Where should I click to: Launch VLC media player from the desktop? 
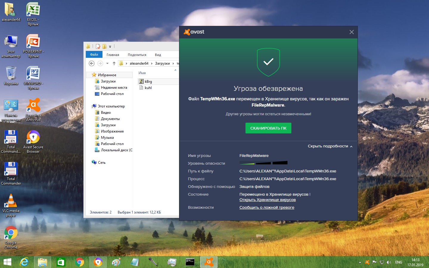(11, 205)
